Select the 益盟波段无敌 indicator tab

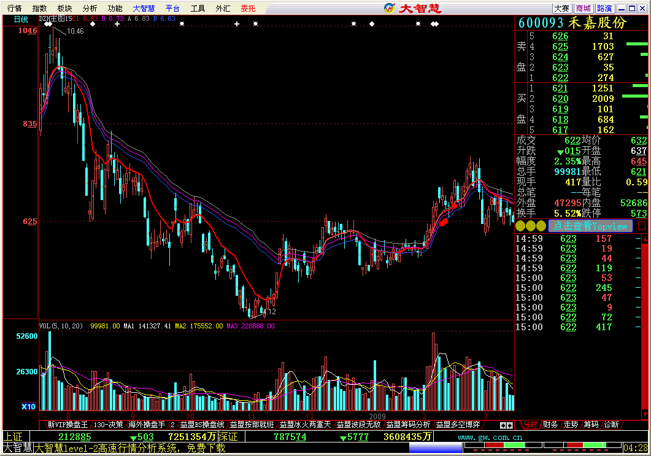pyautogui.click(x=358, y=425)
